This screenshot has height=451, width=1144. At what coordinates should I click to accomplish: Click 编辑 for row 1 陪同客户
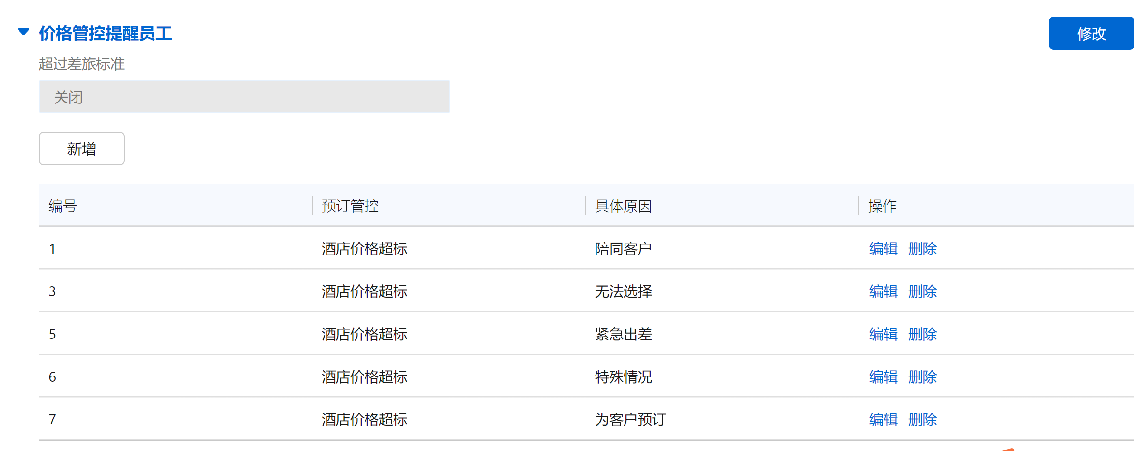883,249
